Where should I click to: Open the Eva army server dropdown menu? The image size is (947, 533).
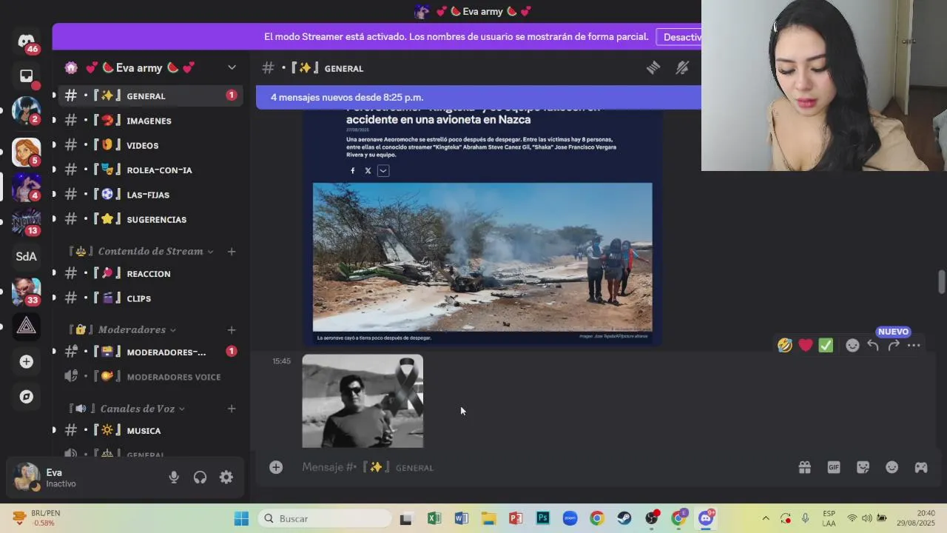[x=232, y=67]
